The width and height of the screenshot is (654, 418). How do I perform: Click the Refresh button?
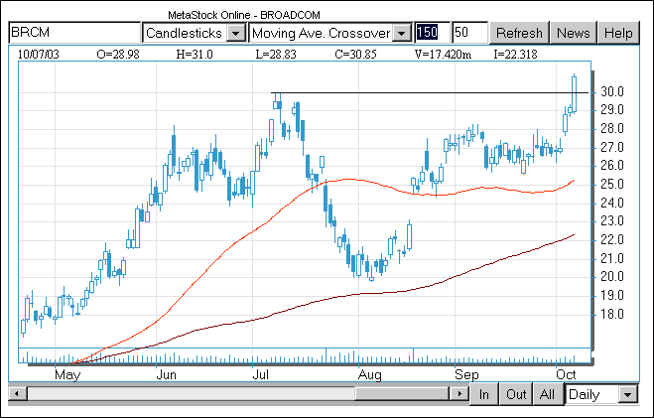coord(519,33)
